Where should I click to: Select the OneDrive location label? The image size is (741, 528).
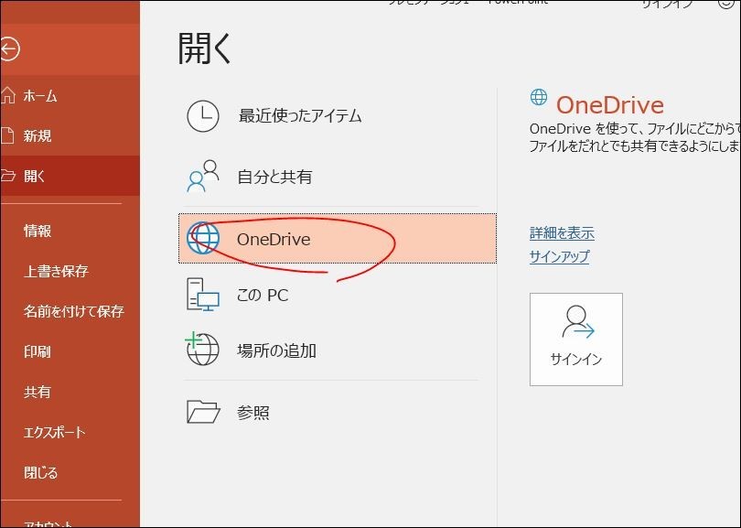tap(274, 239)
